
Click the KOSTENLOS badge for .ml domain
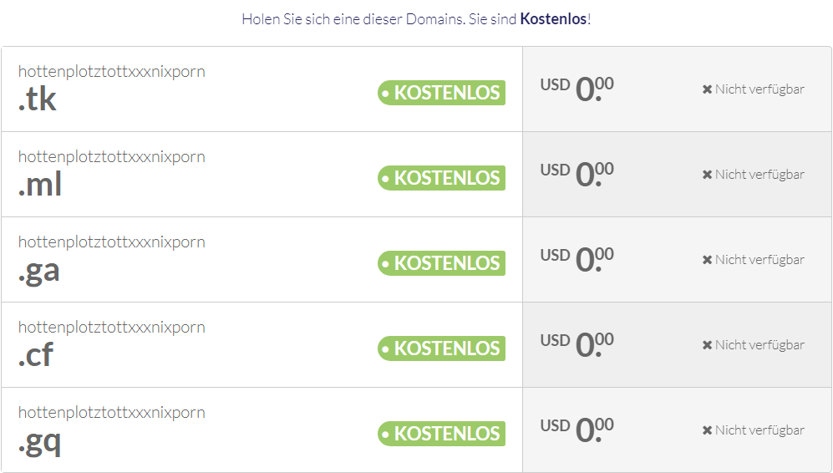(x=441, y=178)
